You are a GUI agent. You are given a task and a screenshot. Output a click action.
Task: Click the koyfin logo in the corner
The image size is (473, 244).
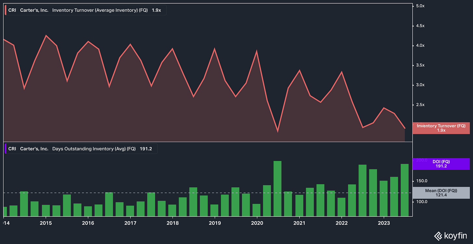tap(450, 235)
